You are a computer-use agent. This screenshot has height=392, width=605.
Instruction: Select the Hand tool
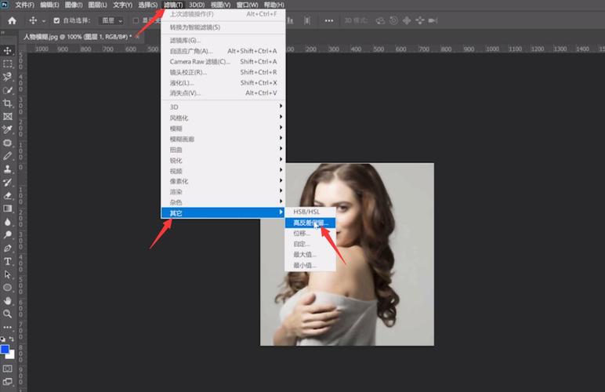pyautogui.click(x=8, y=300)
